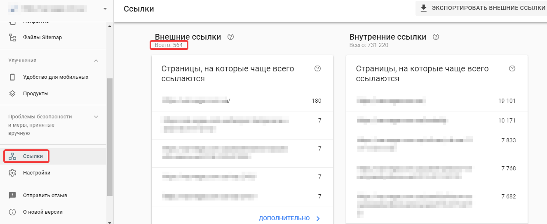Click ЭКСПОРТИРОВАТЬ ВНЕШНИЕ ССЫЛКИ button
The height and width of the screenshot is (224, 547).
point(481,8)
